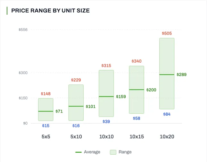Click the $289 average price label
The image size is (207, 162).
coord(181,74)
